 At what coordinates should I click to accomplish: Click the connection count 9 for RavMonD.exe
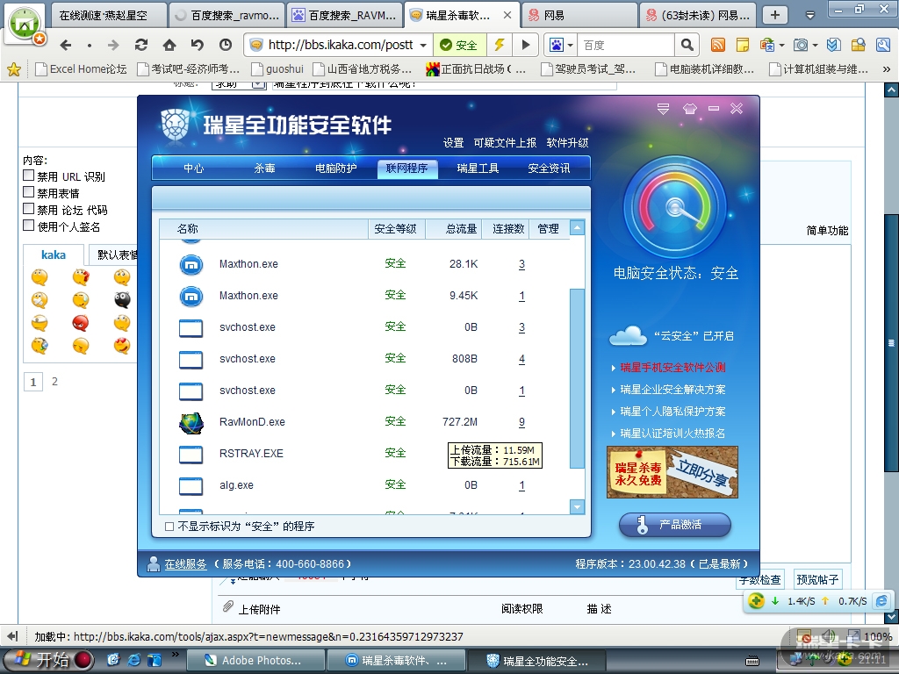[x=521, y=422]
